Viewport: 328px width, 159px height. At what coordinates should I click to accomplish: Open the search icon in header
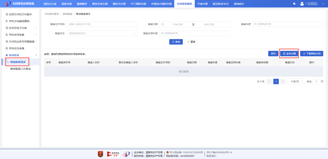coord(294,4)
